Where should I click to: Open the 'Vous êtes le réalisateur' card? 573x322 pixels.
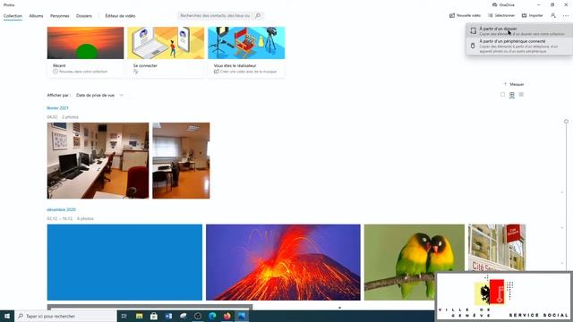coord(246,52)
